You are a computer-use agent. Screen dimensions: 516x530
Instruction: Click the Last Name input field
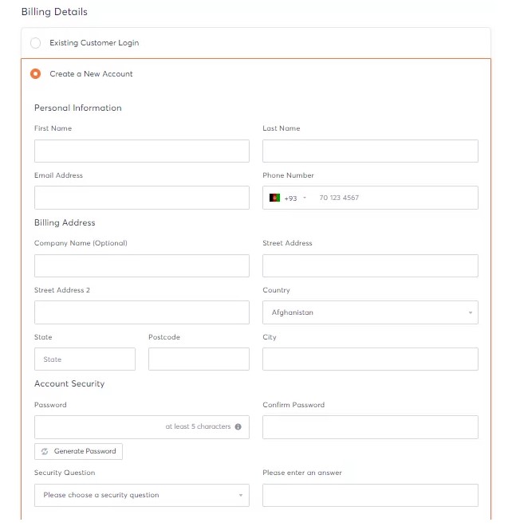tap(370, 151)
